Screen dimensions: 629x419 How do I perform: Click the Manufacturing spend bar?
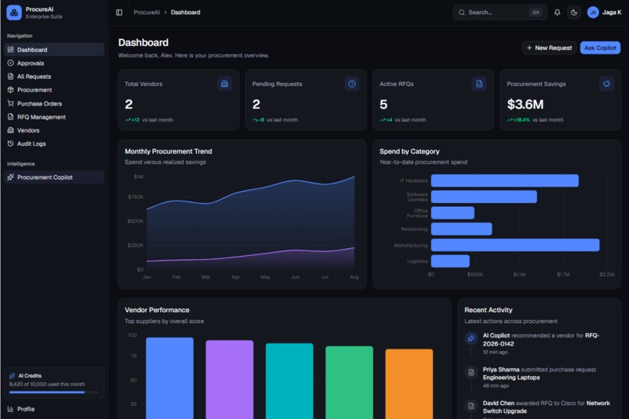click(x=515, y=245)
